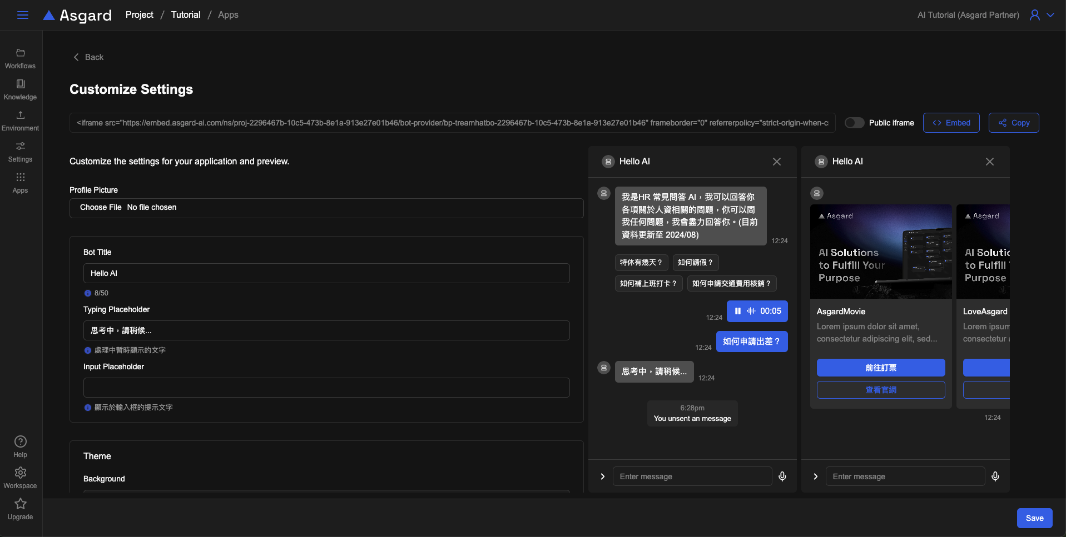1066x537 pixels.
Task: Expand the first chat input chevron
Action: [x=602, y=476]
